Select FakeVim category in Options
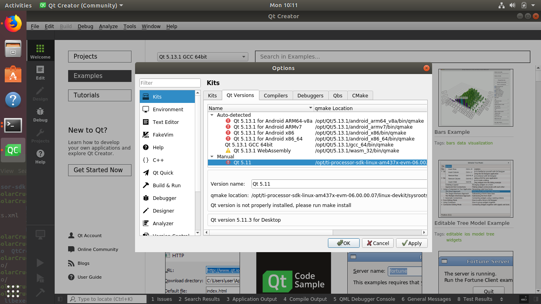Viewport: 541px width, 304px height. (x=167, y=135)
